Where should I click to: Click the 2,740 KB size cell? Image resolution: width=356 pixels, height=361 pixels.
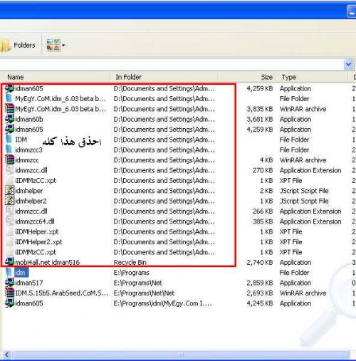(260, 262)
